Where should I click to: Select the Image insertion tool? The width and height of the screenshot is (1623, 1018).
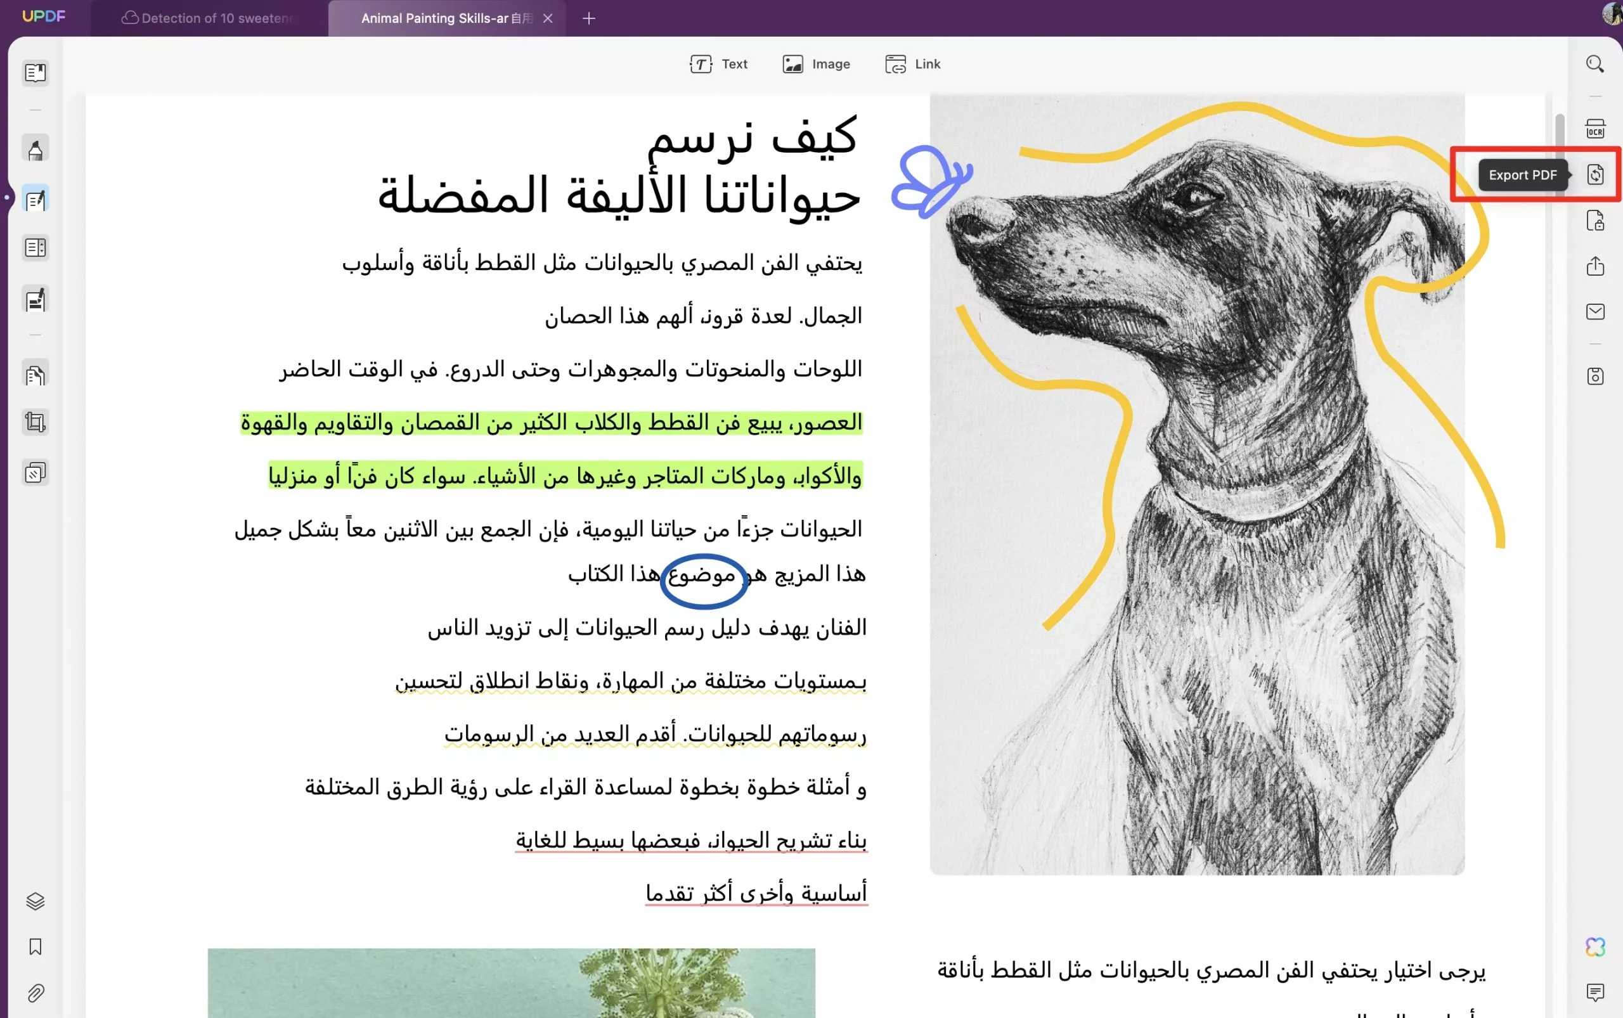pos(815,63)
